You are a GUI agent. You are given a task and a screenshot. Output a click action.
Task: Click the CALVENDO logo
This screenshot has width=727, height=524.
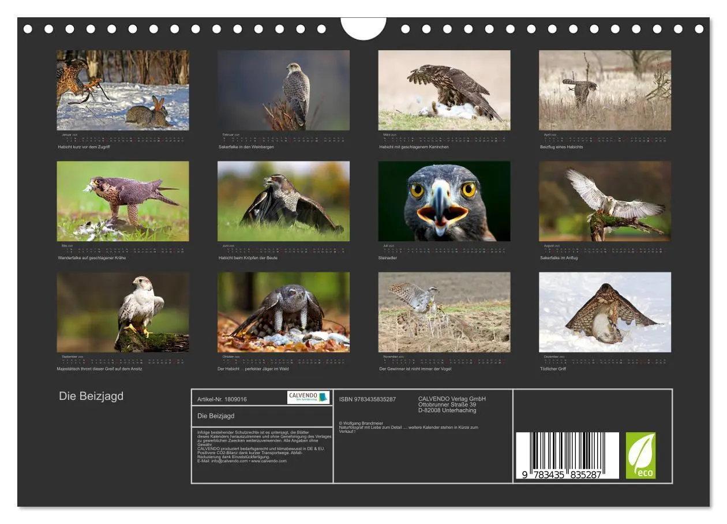(x=309, y=398)
